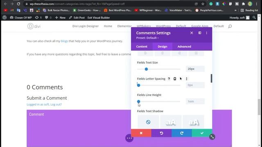
Task: Select no text shadow option
Action: (x=148, y=122)
